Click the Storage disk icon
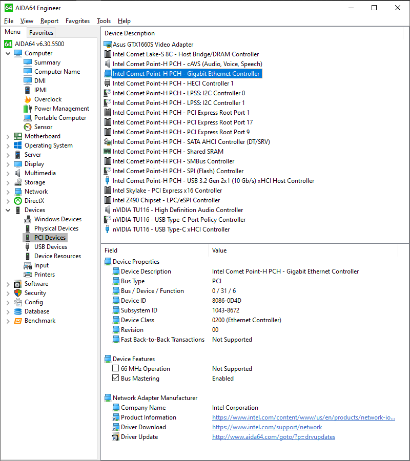 point(18,182)
